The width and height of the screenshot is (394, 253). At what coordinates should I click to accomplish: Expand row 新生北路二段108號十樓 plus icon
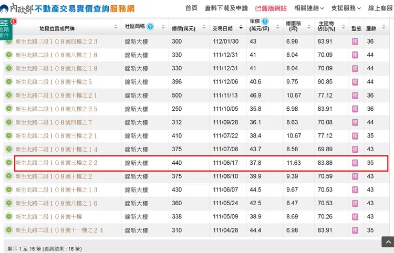9,216
